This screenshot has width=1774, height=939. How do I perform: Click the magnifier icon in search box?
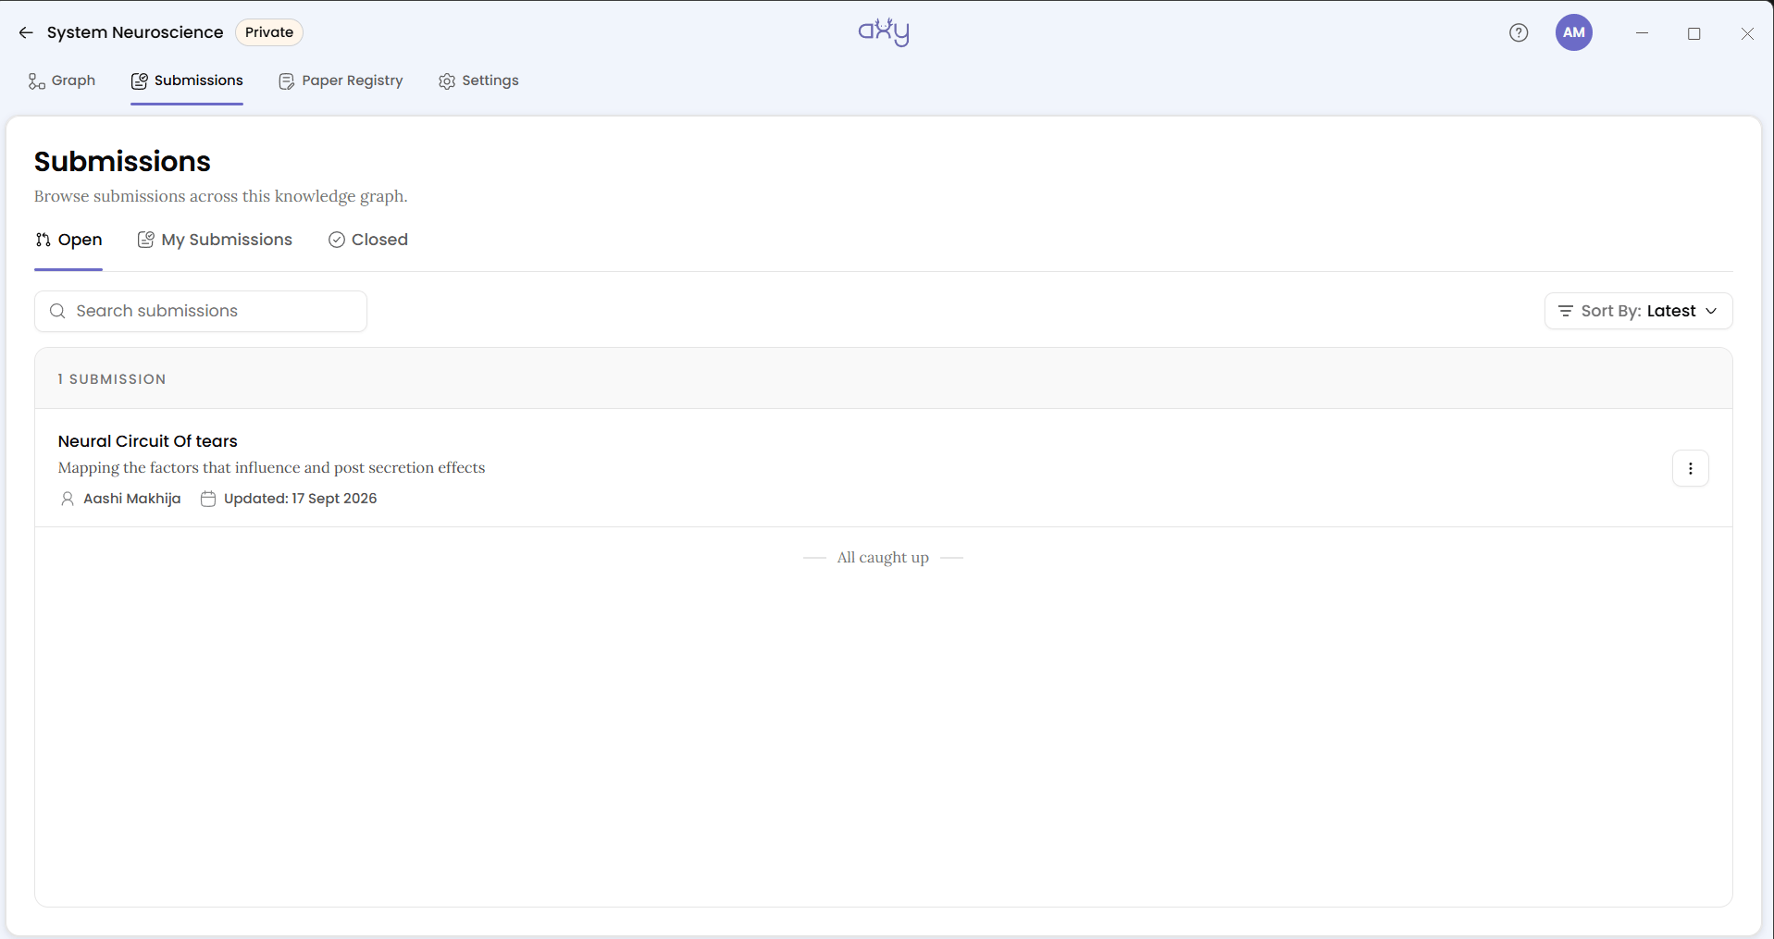pos(57,311)
